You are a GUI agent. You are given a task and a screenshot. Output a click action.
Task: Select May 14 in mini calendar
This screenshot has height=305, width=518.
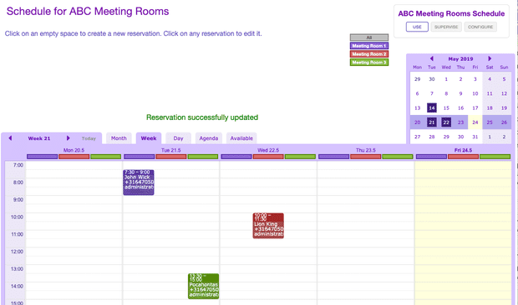coord(431,108)
